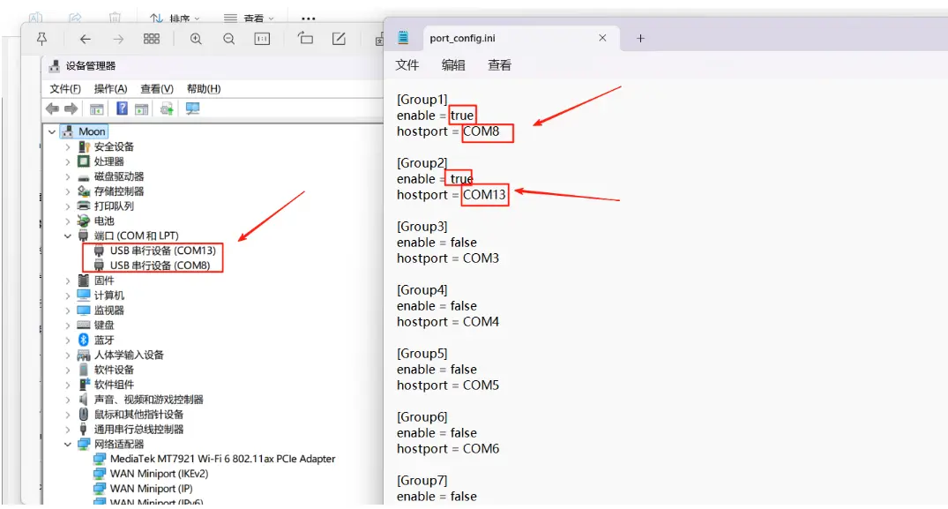The width and height of the screenshot is (948, 509).
Task: Click the Notepad app icon in title bar
Action: tap(403, 38)
